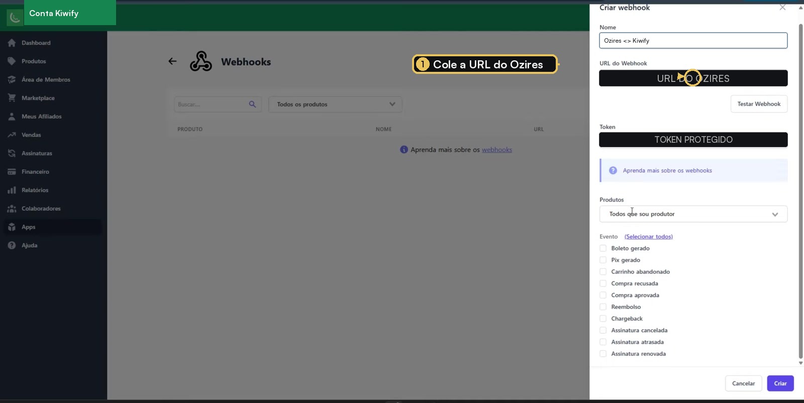This screenshot has width=804, height=403.
Task: Click the Meus Afiliados person icon
Action: pos(12,117)
